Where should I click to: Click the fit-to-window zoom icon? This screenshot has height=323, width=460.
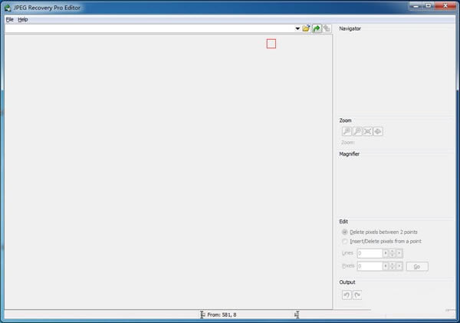[367, 131]
